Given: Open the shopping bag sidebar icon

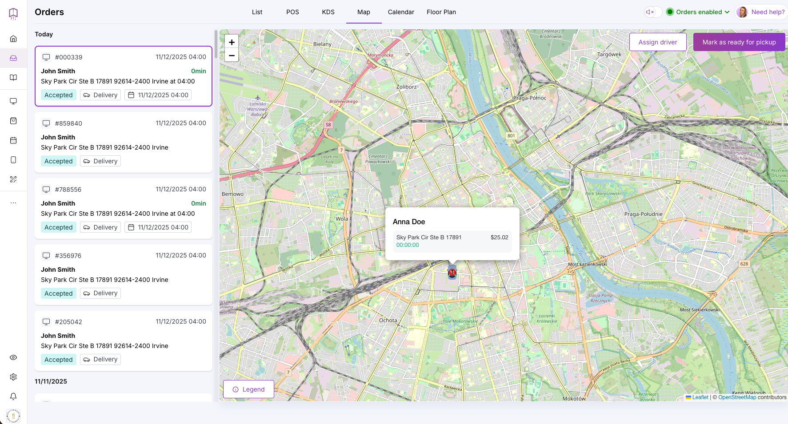Looking at the screenshot, I should click(x=13, y=121).
